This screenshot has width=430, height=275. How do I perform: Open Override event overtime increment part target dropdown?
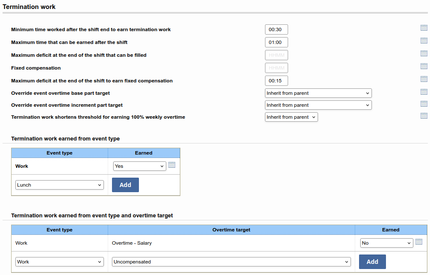318,105
